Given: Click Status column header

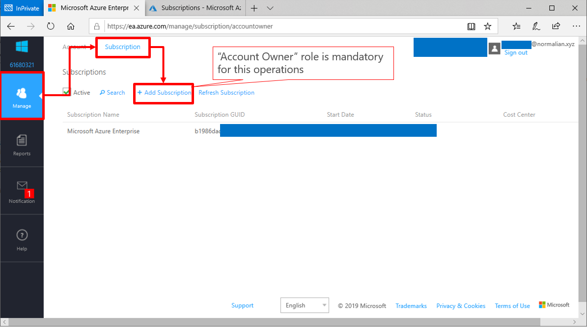Looking at the screenshot, I should [x=423, y=115].
